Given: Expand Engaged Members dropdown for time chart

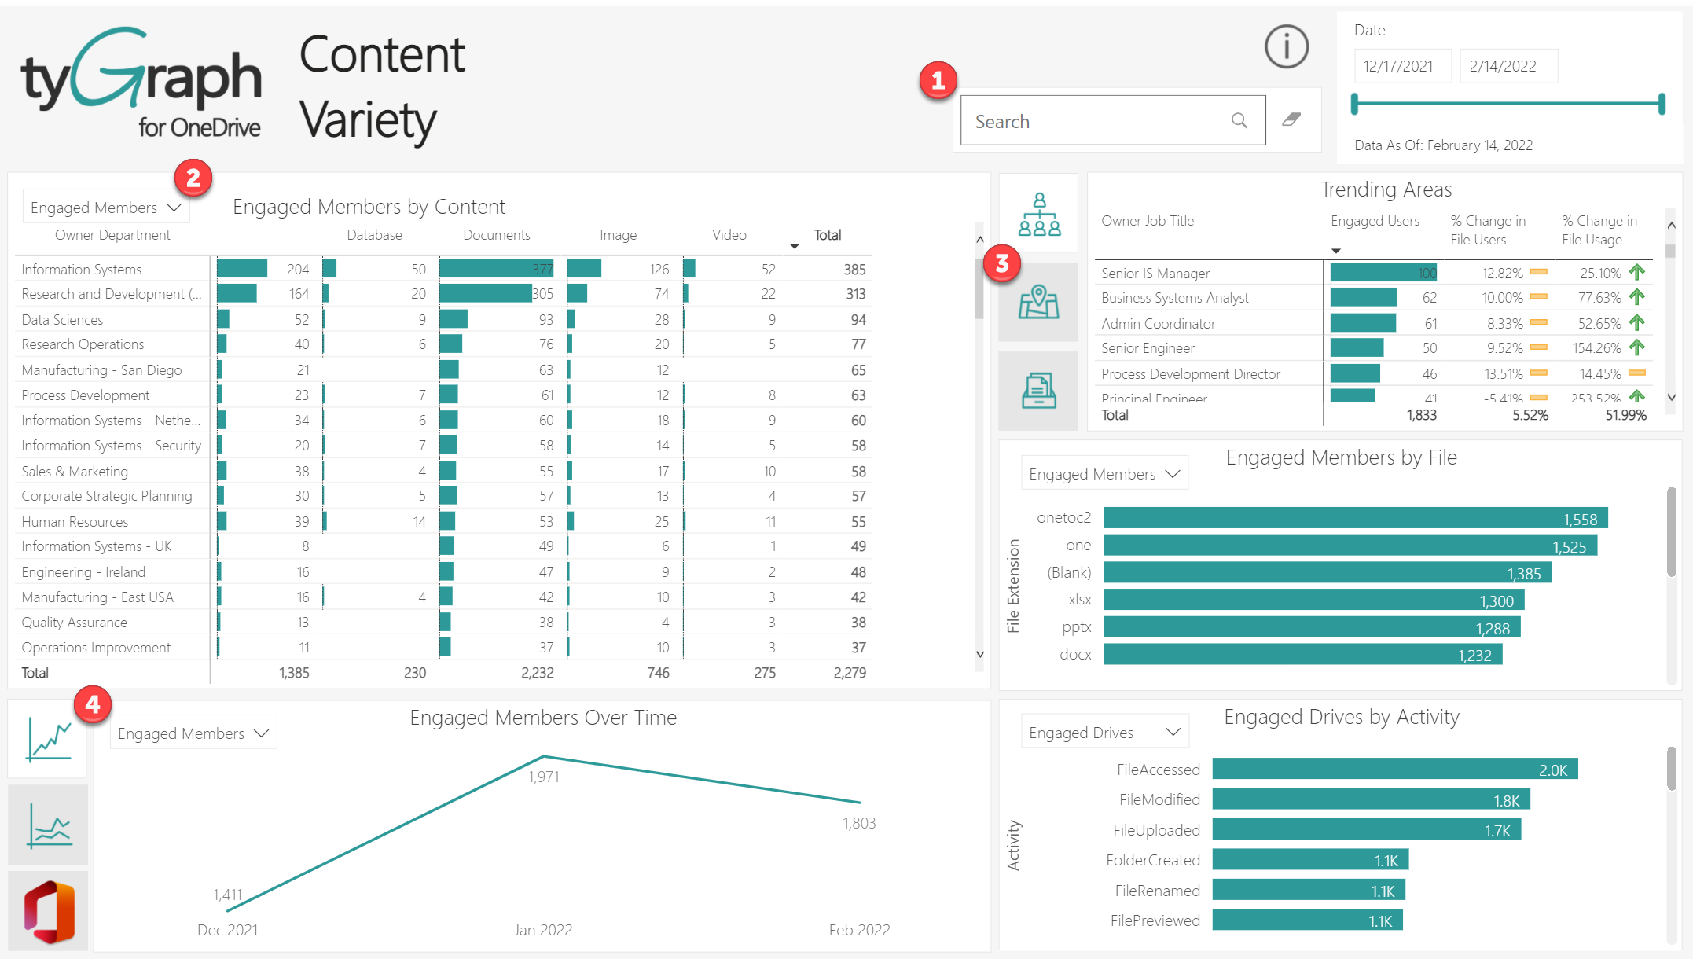Looking at the screenshot, I should [193, 733].
